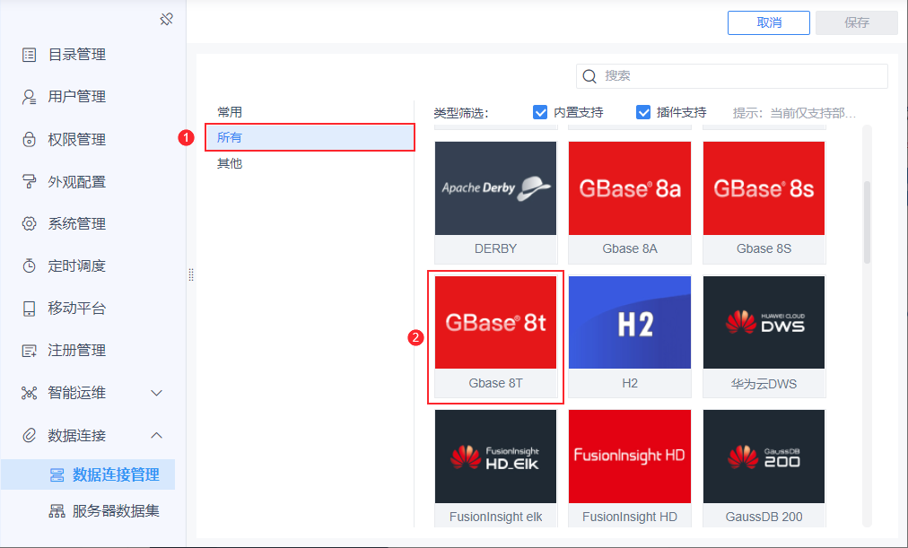Click the FusionInsight elk label text

[495, 517]
